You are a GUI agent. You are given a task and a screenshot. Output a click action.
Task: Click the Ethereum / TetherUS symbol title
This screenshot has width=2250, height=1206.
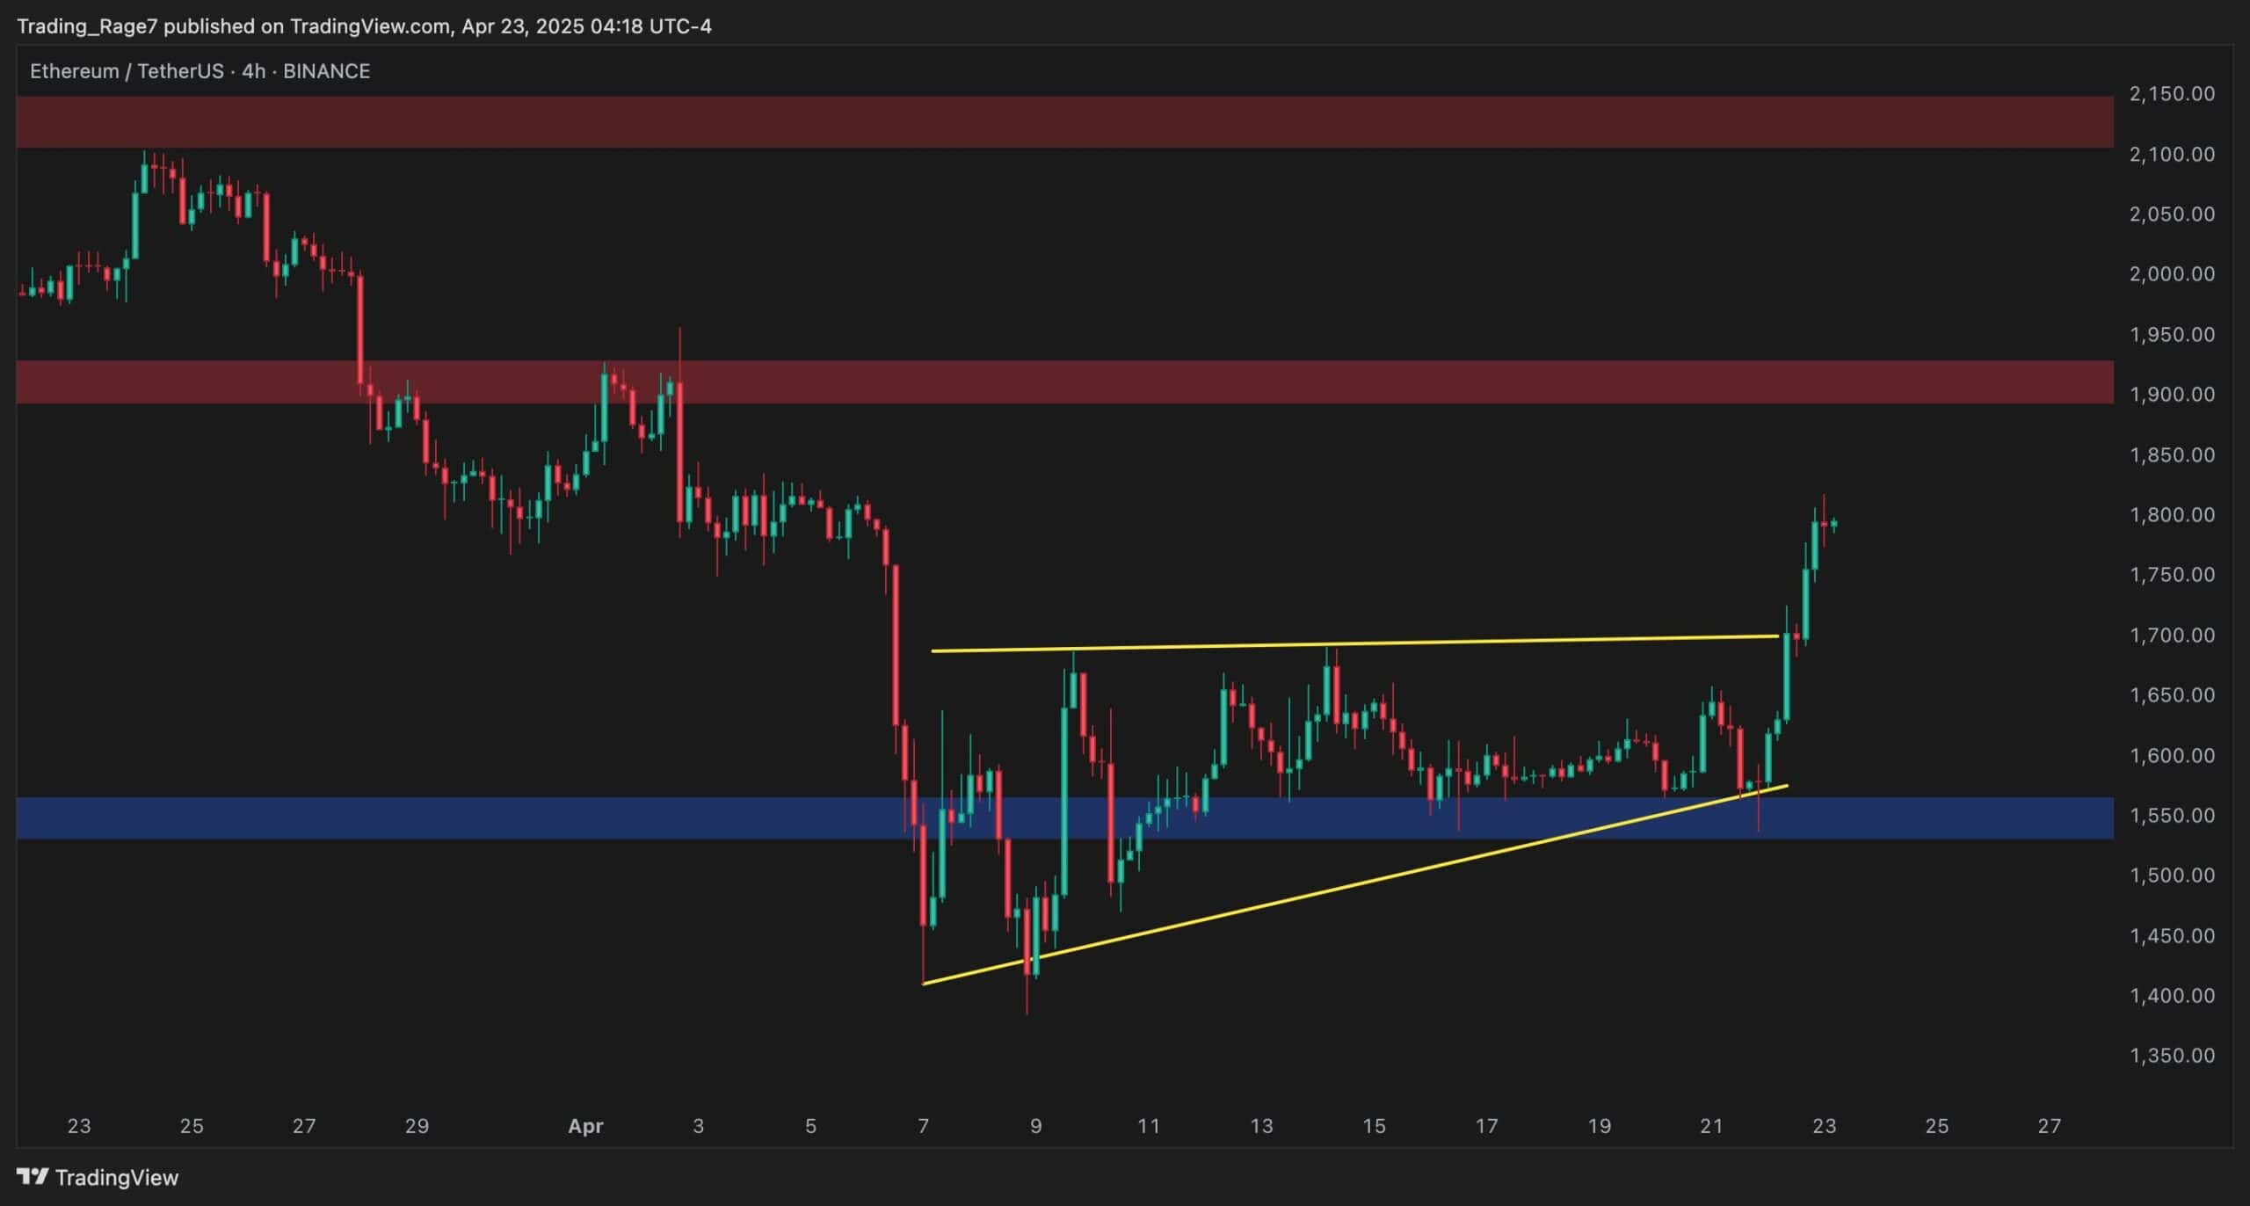pos(127,71)
